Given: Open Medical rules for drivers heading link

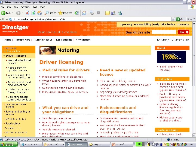Looking at the screenshot, I should (x=66, y=70).
